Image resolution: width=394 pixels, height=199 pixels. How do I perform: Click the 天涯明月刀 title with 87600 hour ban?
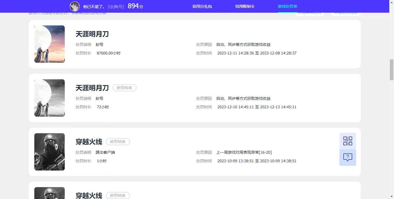click(x=92, y=34)
